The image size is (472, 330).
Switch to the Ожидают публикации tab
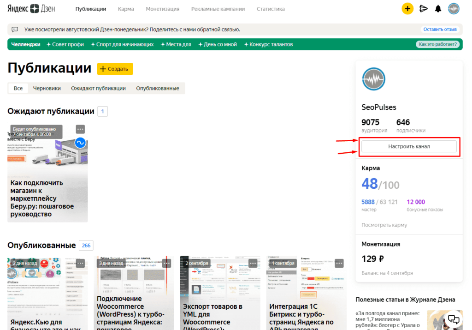tap(99, 88)
